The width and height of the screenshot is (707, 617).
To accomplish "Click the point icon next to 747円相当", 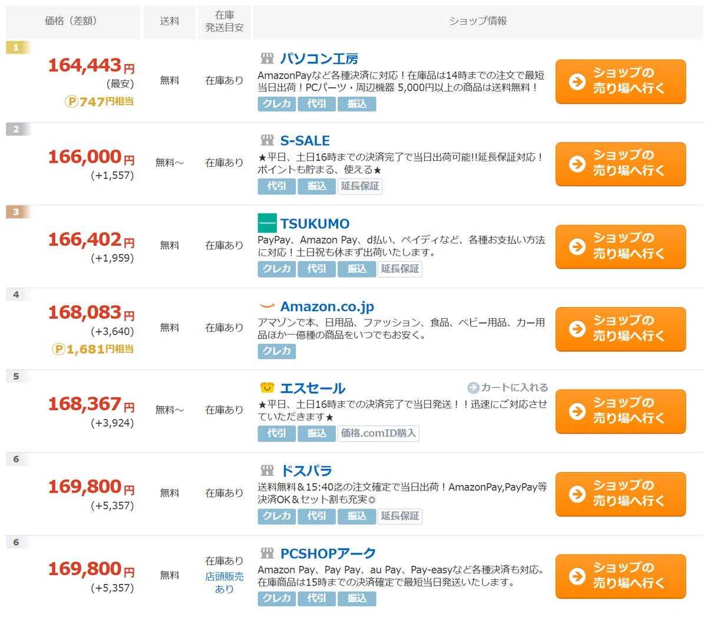I will (71, 101).
